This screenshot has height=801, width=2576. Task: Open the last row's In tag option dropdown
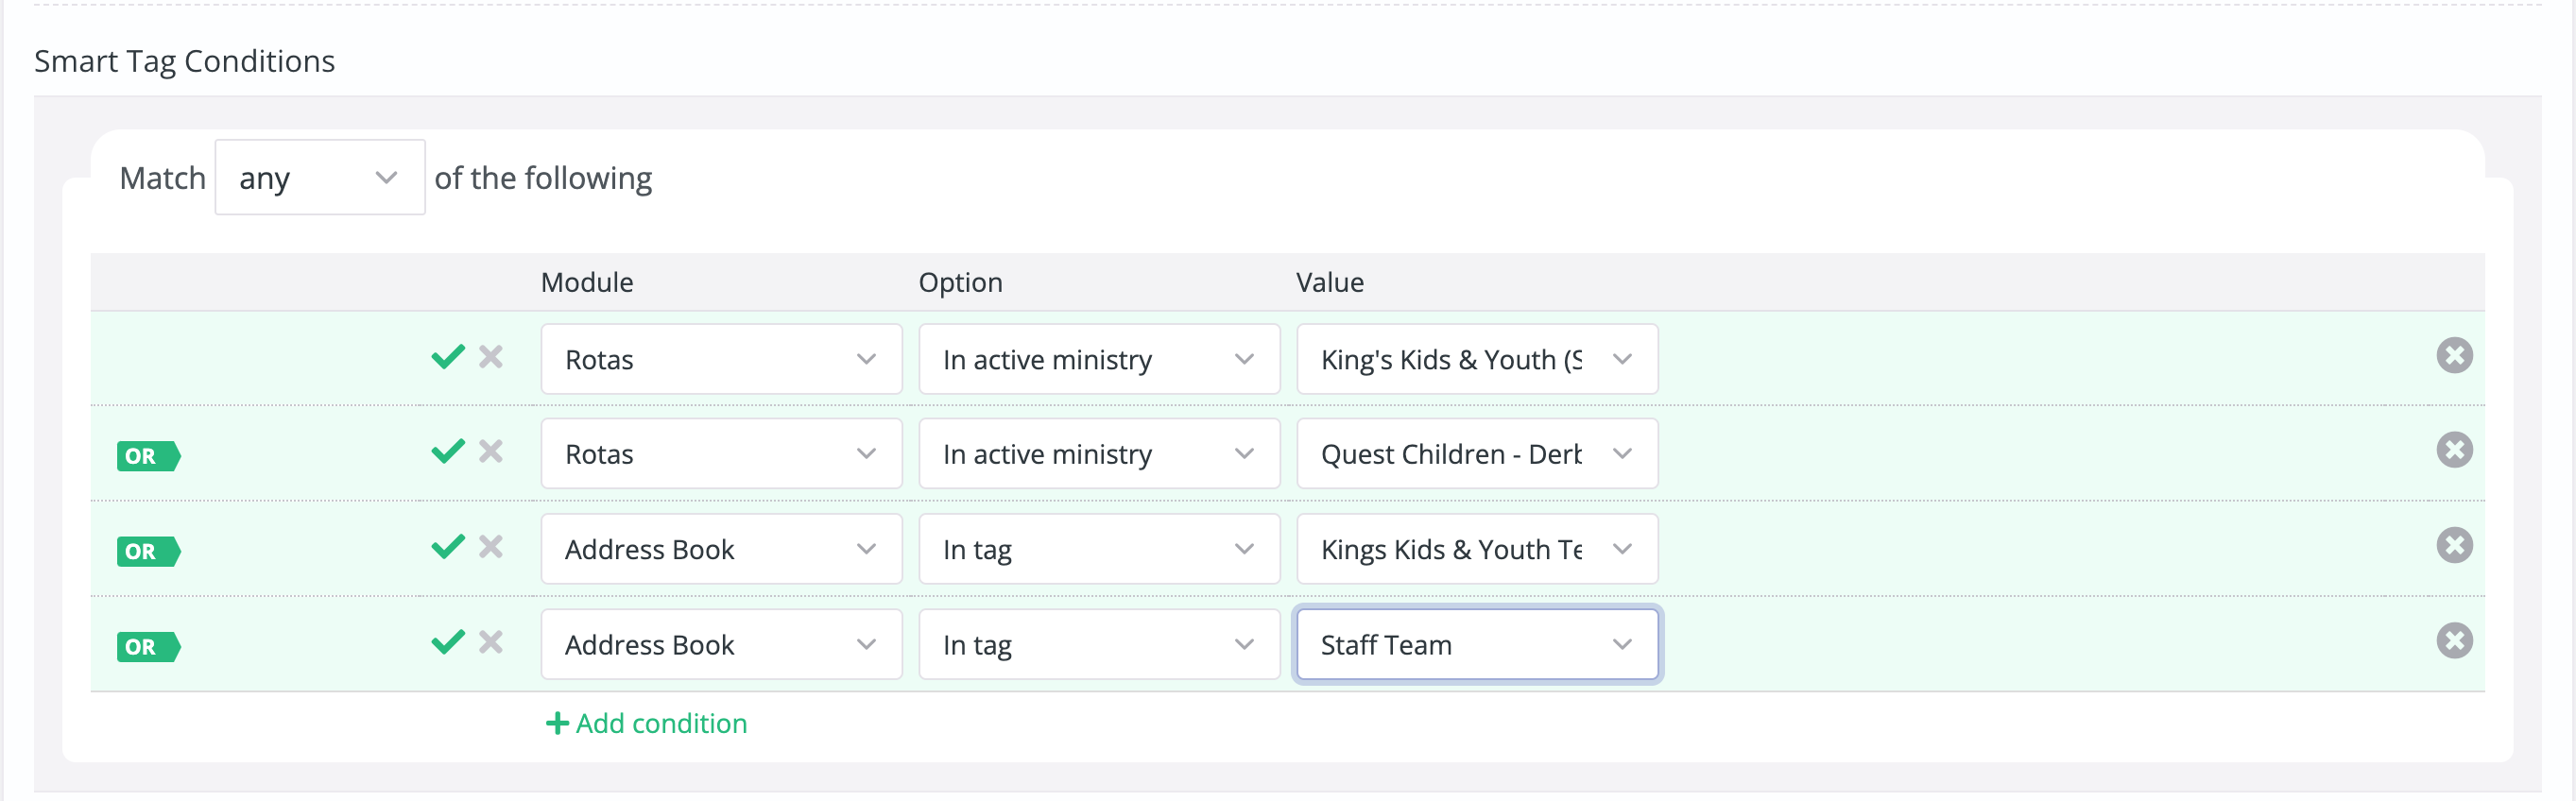(1099, 645)
